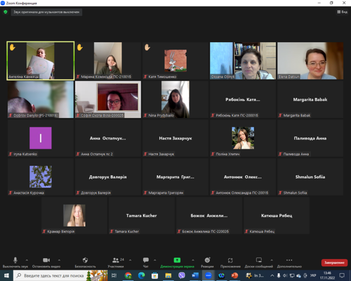Viewport: 351px width, 281px height.
Task: Open the Windows notification center
Action: pyautogui.click(x=342, y=276)
